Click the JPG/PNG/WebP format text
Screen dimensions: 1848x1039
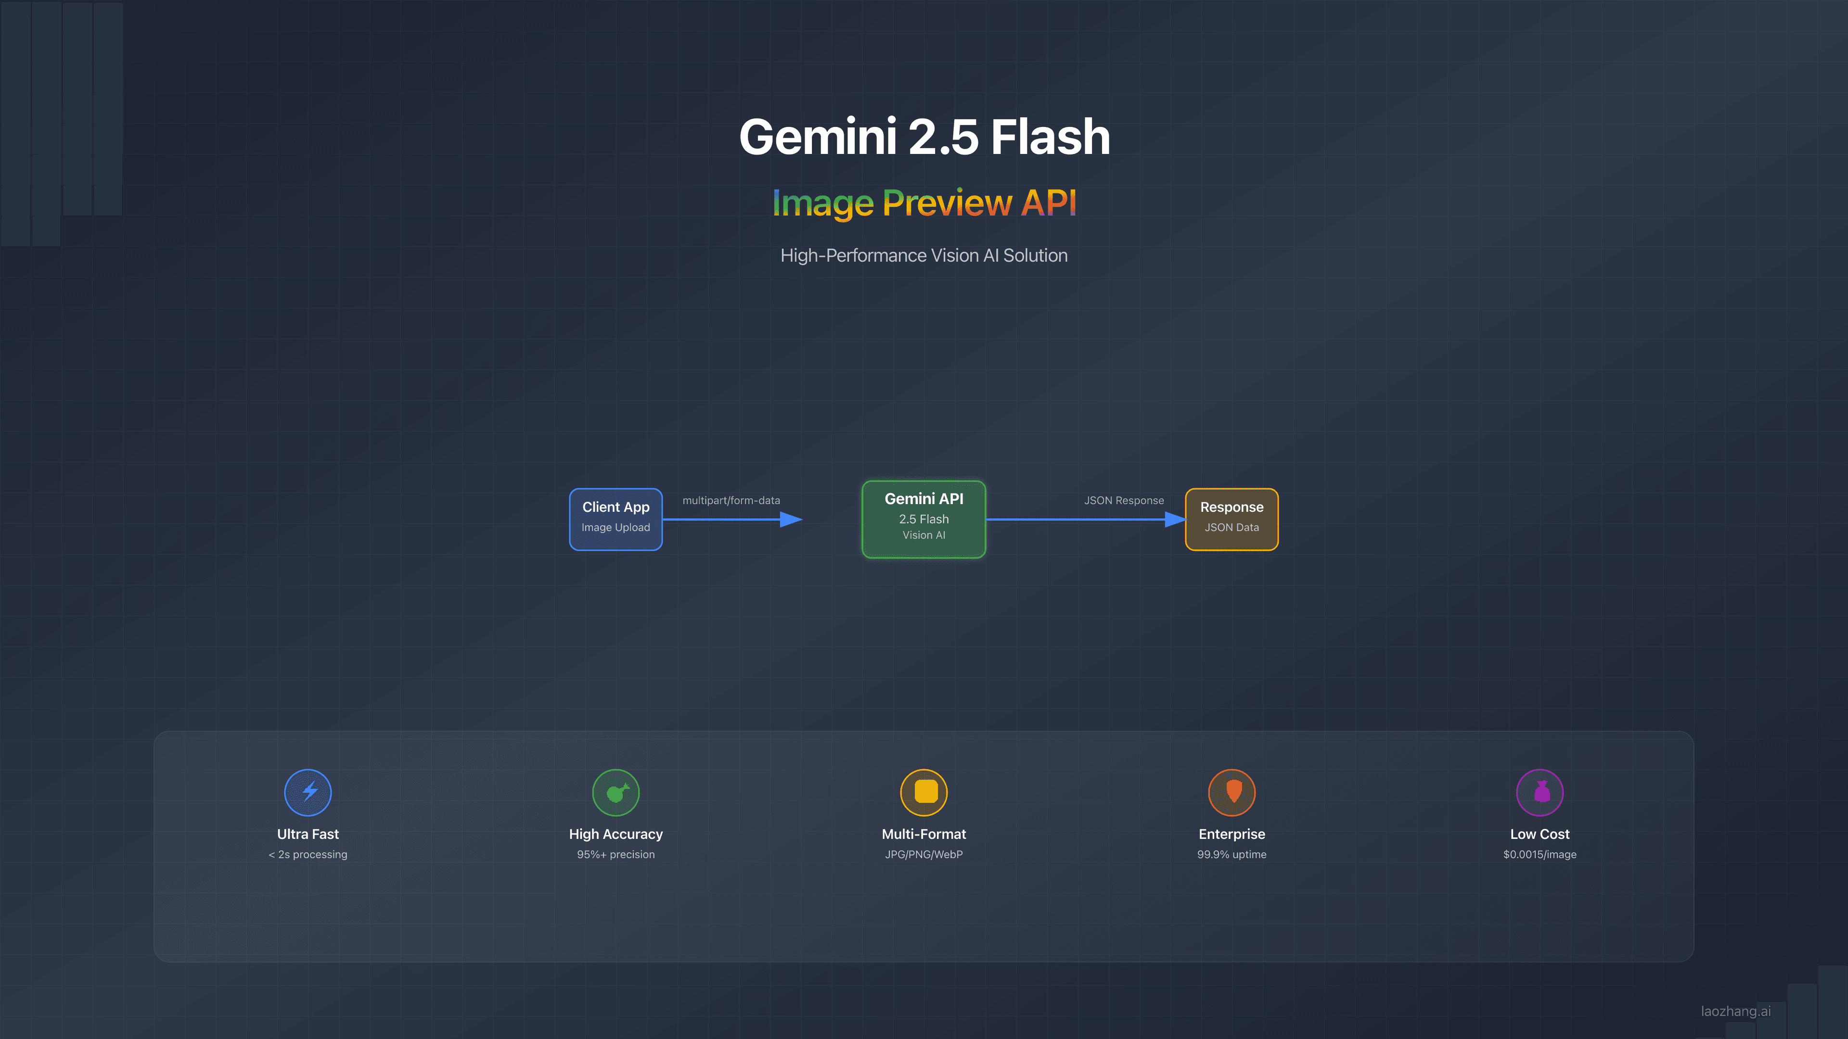[x=924, y=854]
